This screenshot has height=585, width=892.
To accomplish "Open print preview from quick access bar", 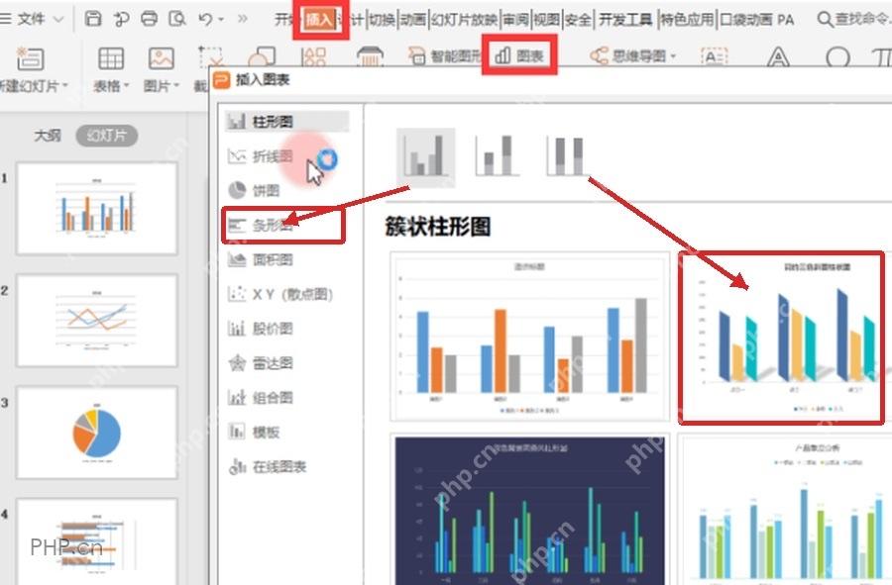I will pos(177,19).
